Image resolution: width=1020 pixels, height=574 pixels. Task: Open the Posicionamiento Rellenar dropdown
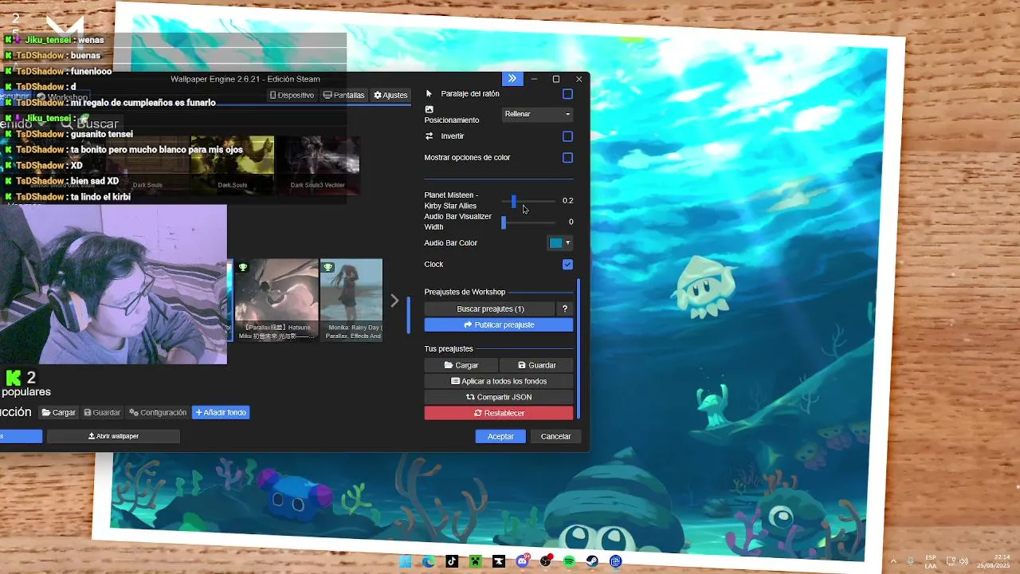pos(538,114)
